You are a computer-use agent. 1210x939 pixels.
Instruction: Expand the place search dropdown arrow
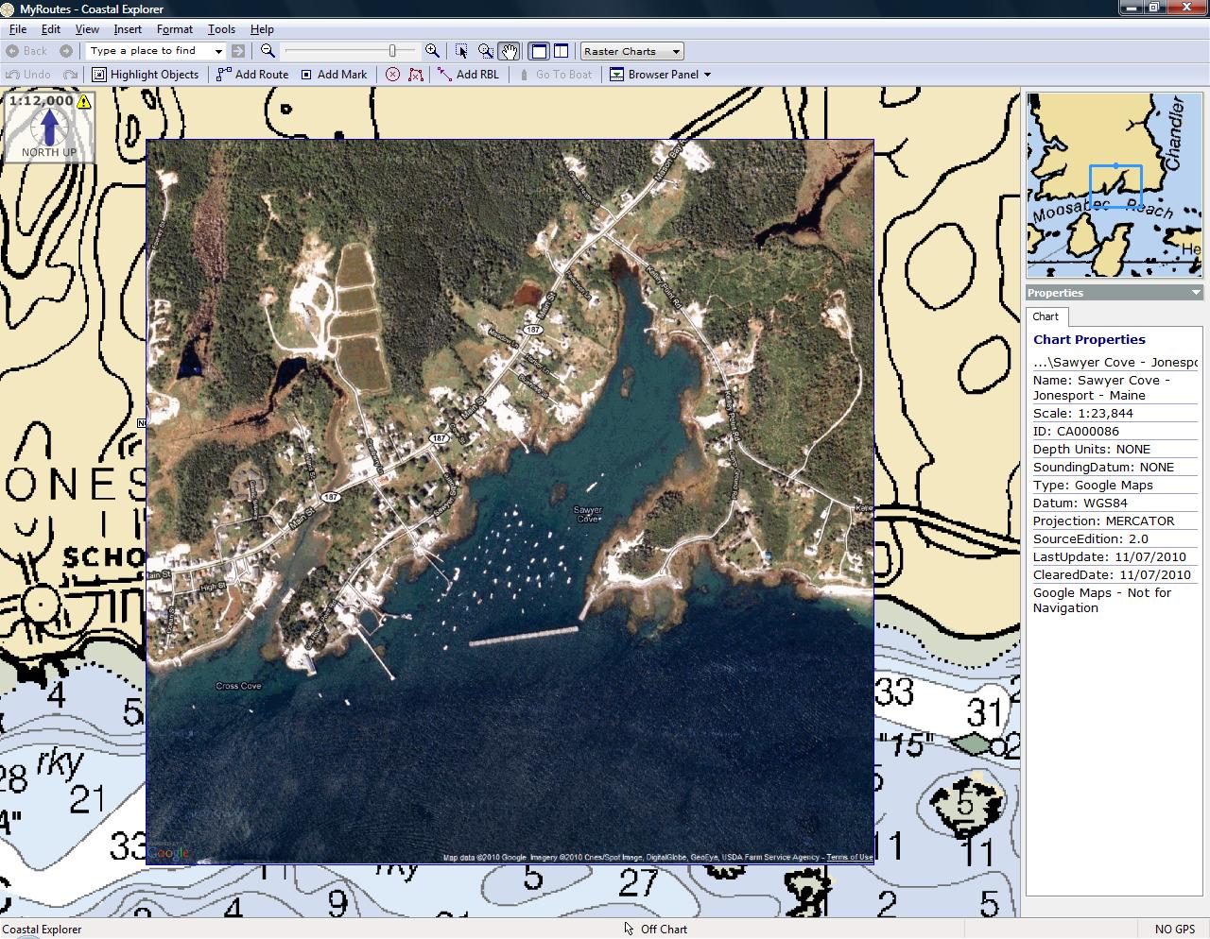[218, 51]
